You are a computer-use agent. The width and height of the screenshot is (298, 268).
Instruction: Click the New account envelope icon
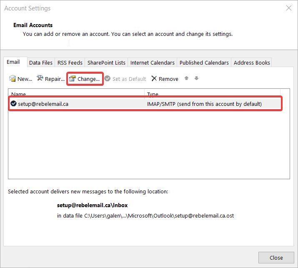point(13,78)
